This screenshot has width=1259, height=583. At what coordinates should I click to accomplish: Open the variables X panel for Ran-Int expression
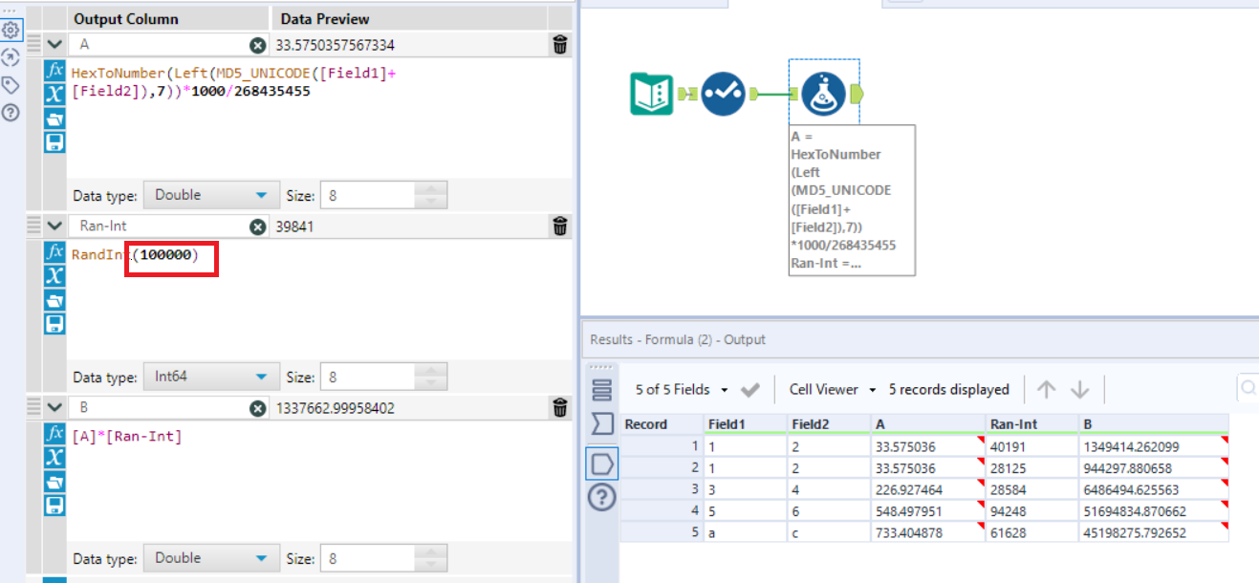click(x=54, y=274)
